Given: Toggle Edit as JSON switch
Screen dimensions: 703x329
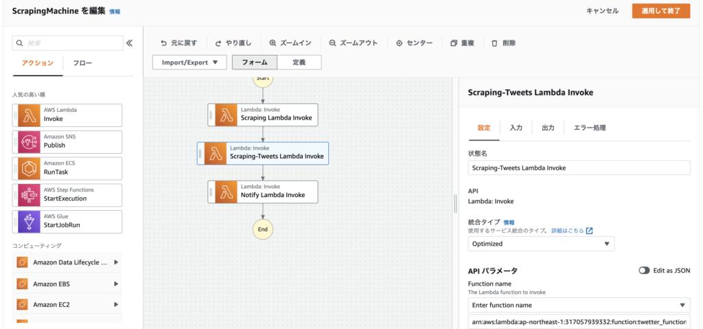Looking at the screenshot, I should (x=644, y=271).
